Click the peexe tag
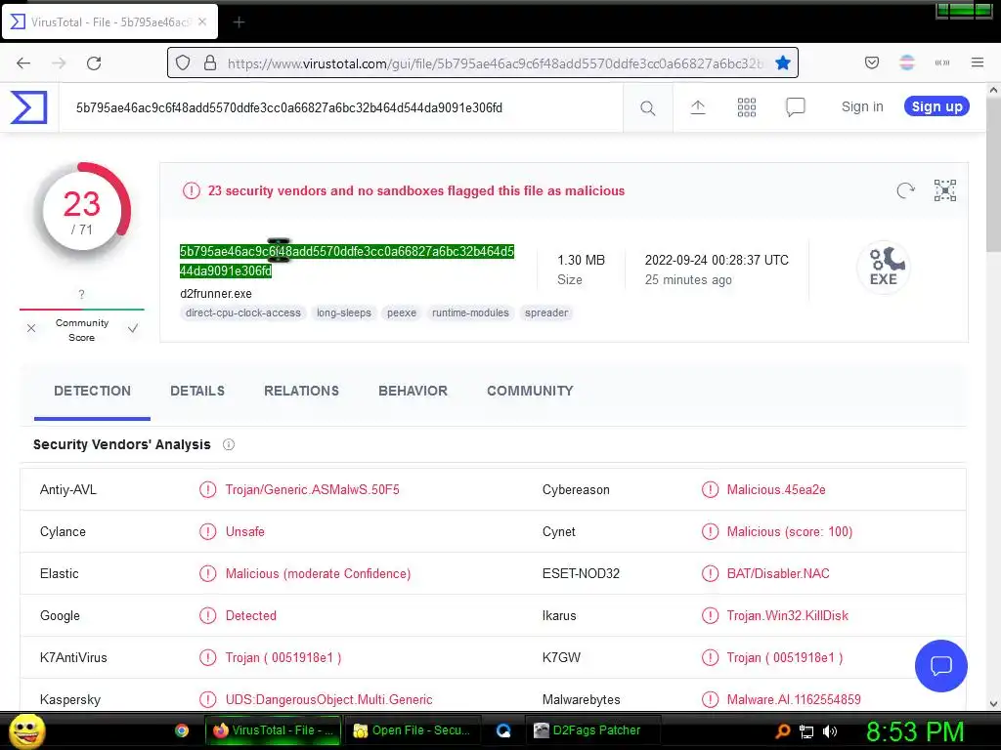1001x750 pixels. [402, 313]
